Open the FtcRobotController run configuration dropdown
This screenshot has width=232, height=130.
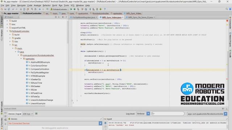pyautogui.click(x=59, y=9)
